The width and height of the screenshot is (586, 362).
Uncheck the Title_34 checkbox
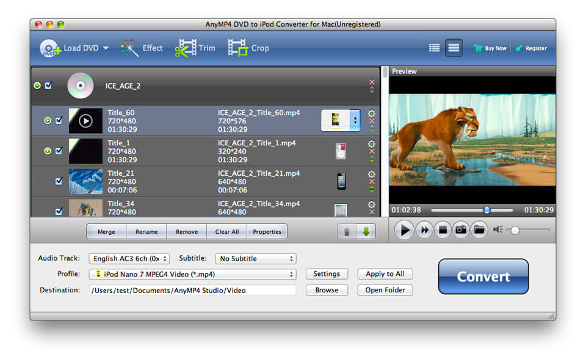pos(59,211)
